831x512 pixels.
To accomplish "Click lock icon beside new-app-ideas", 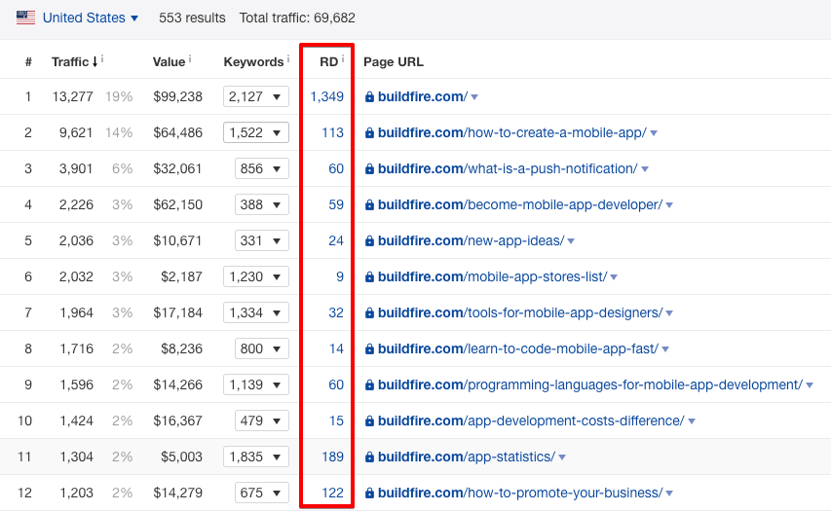I will [x=369, y=240].
